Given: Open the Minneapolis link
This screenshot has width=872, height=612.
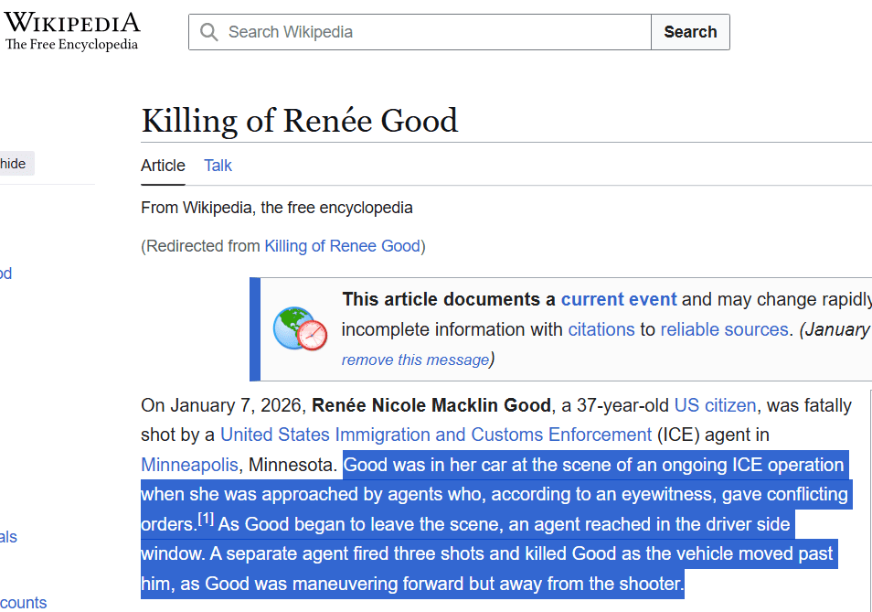Looking at the screenshot, I should [x=189, y=465].
